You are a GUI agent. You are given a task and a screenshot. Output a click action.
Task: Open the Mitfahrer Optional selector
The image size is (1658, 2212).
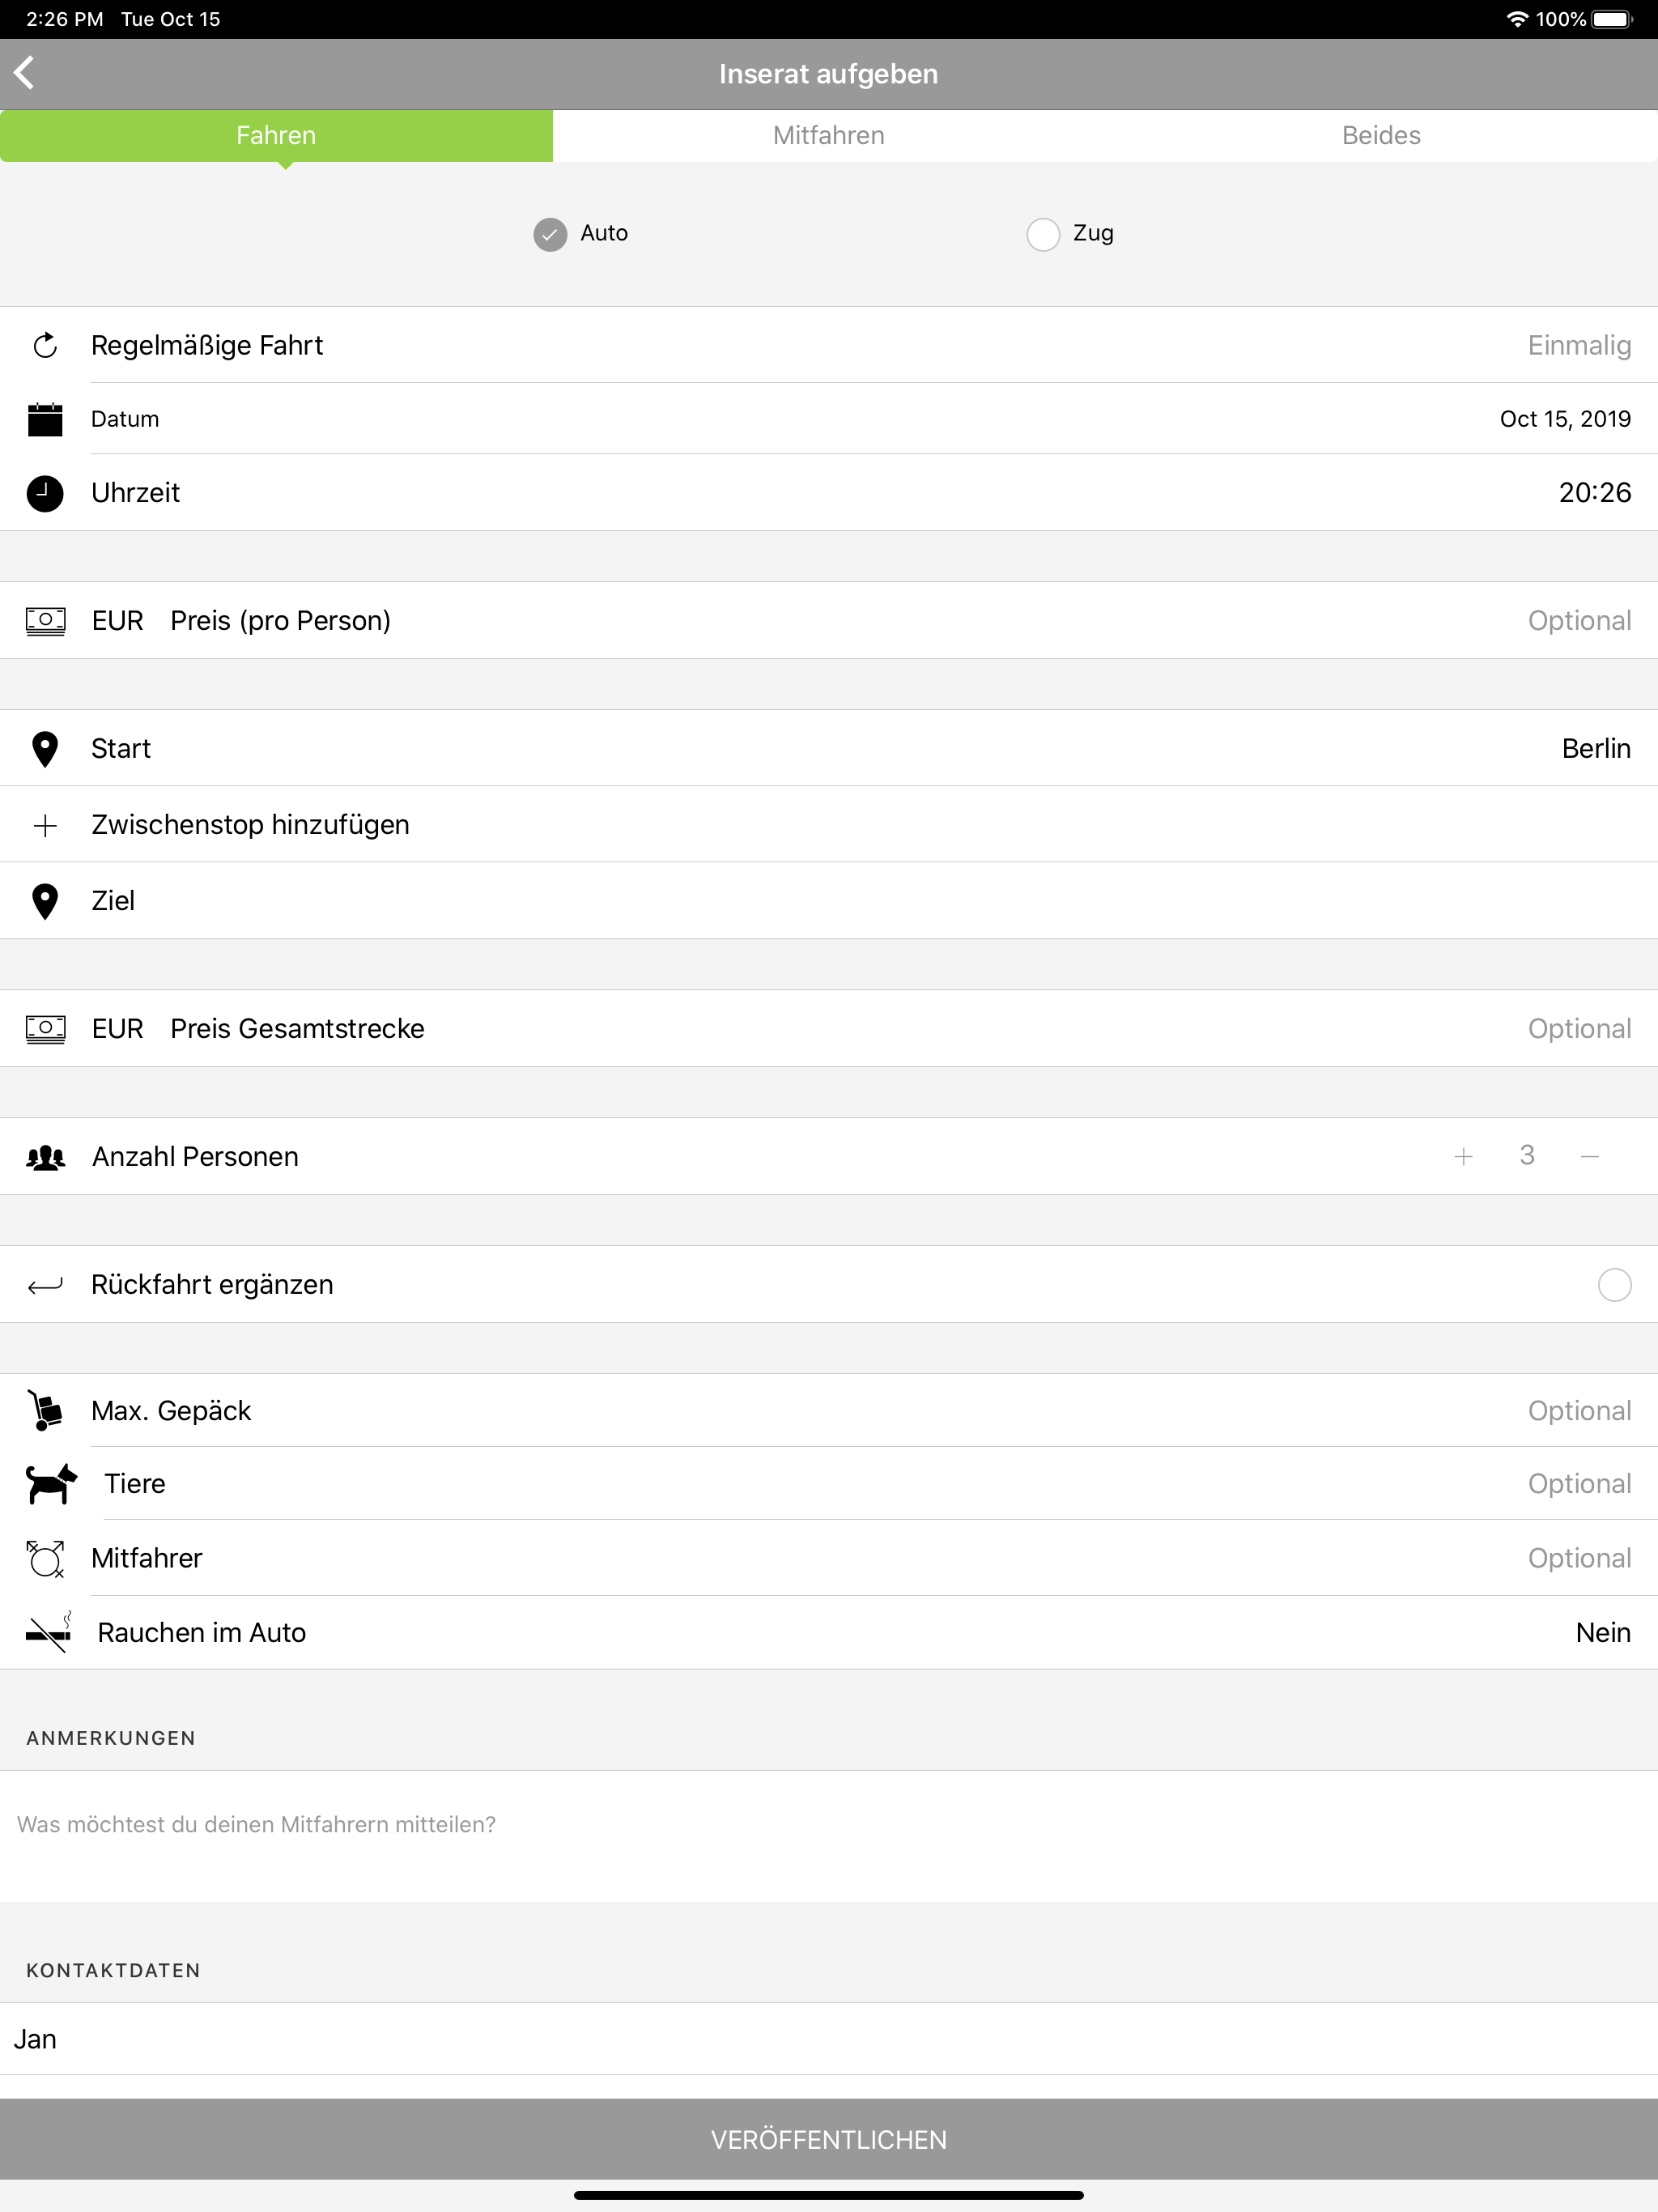[1578, 1559]
